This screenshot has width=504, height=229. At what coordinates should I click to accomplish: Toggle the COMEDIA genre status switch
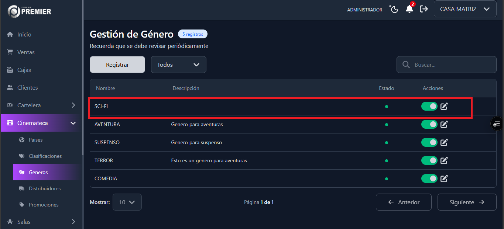coord(429,178)
